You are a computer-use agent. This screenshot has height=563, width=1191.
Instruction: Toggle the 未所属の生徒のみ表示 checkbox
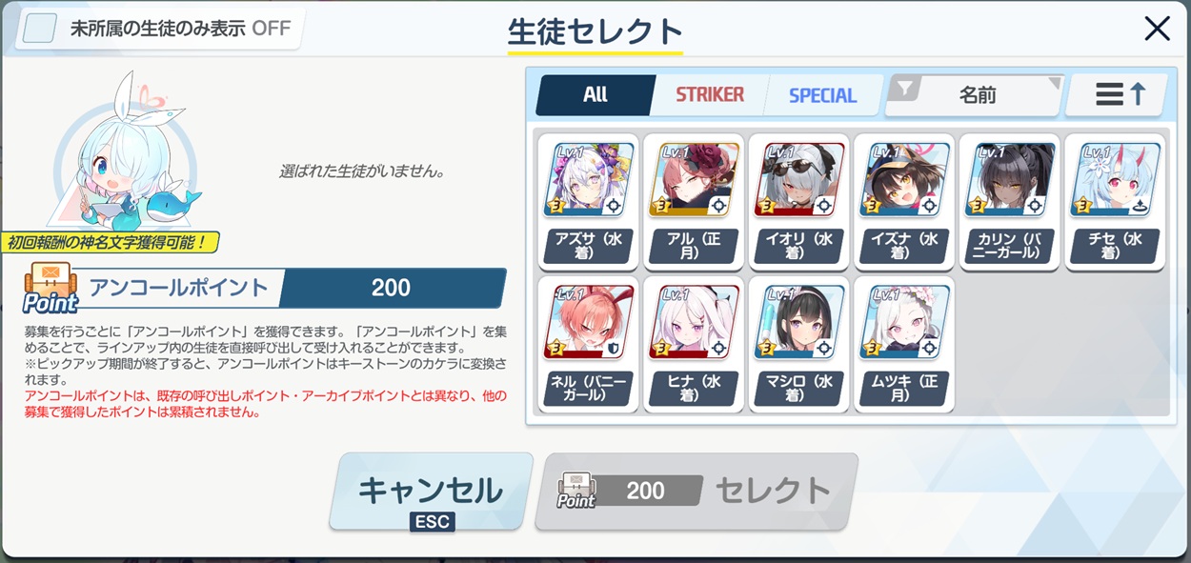[40, 28]
